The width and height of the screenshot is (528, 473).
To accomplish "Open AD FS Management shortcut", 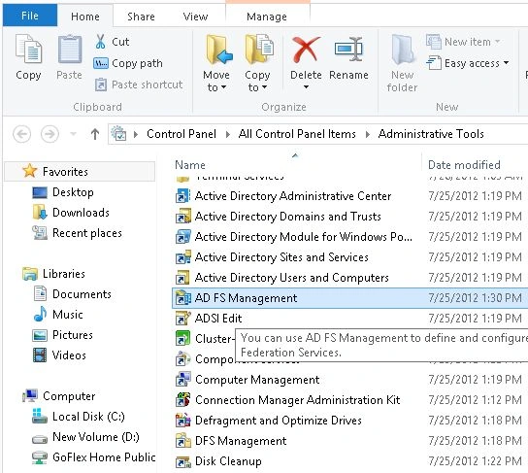I will 246,298.
